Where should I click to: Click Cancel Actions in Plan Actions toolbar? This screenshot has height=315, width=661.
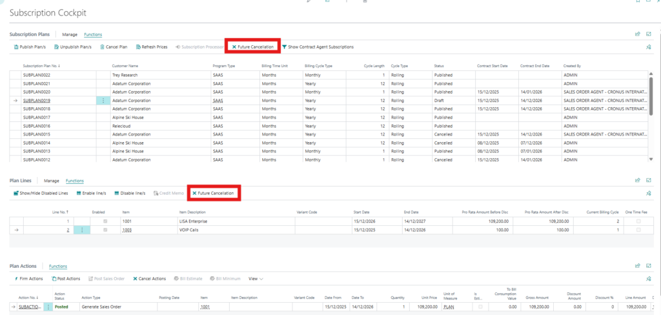click(x=150, y=279)
